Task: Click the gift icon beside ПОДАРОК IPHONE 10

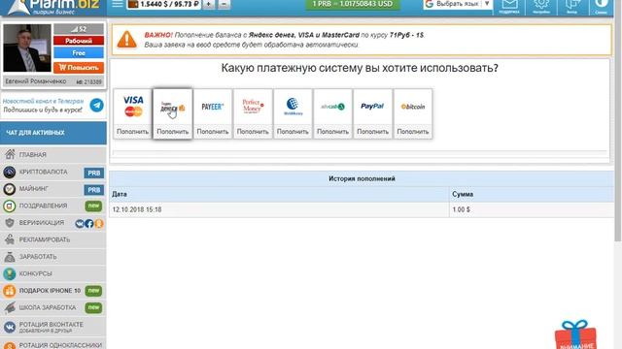Action: click(10, 291)
